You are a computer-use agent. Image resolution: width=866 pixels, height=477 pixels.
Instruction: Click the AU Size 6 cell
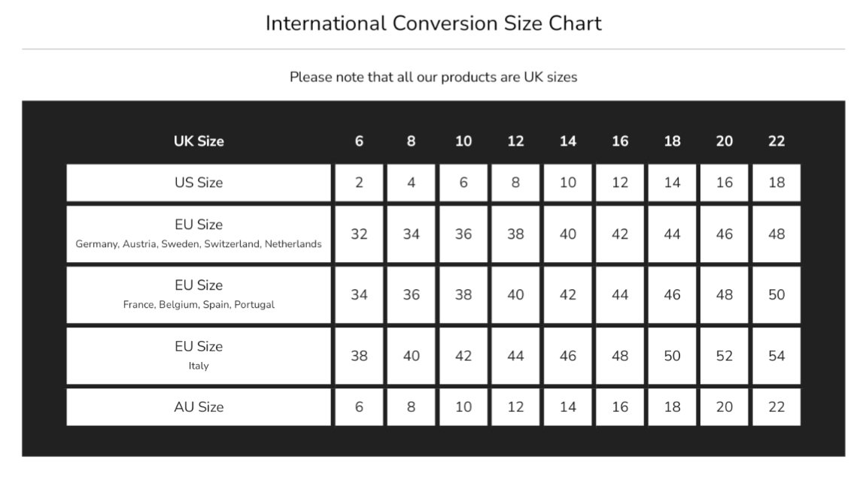tap(359, 407)
